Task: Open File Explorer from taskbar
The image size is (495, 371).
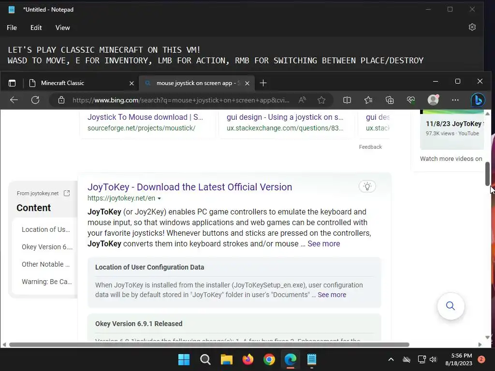Action: tap(226, 359)
